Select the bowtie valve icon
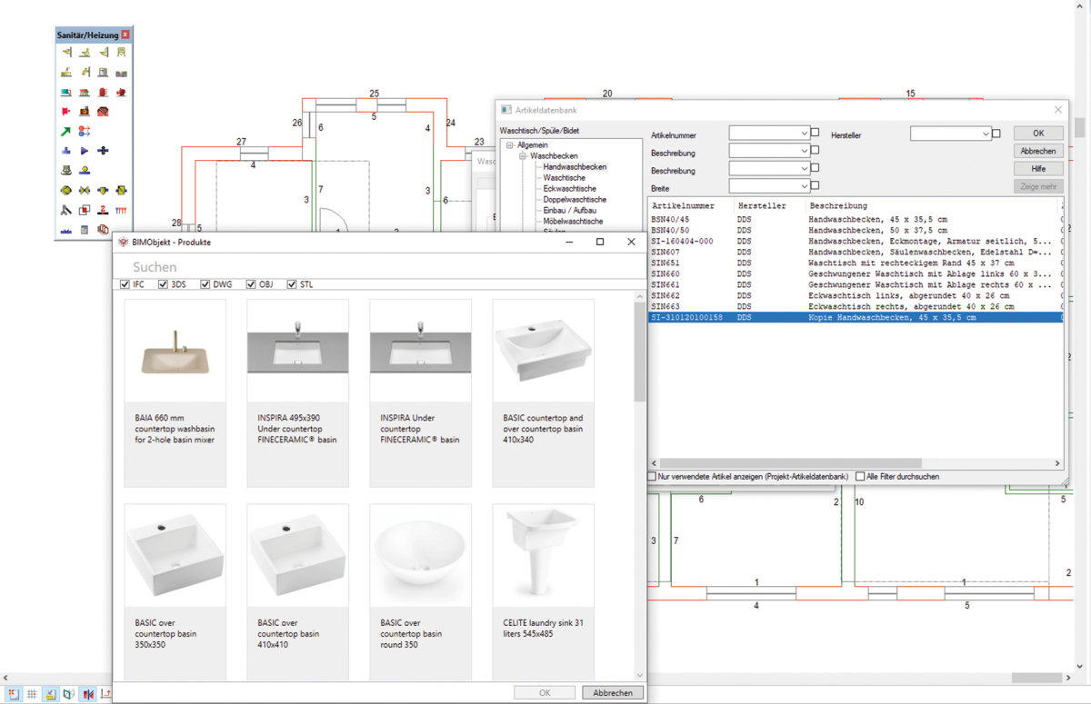The width and height of the screenshot is (1091, 704). [x=85, y=190]
